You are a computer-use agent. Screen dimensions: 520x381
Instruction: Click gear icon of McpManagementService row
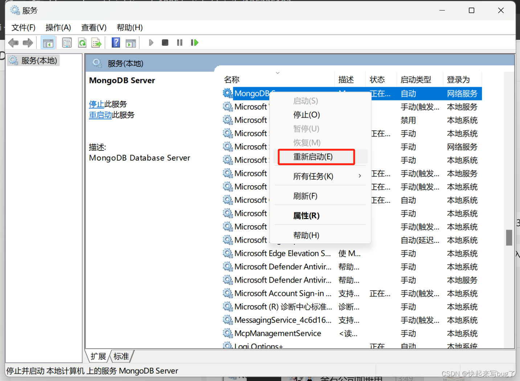(228, 333)
